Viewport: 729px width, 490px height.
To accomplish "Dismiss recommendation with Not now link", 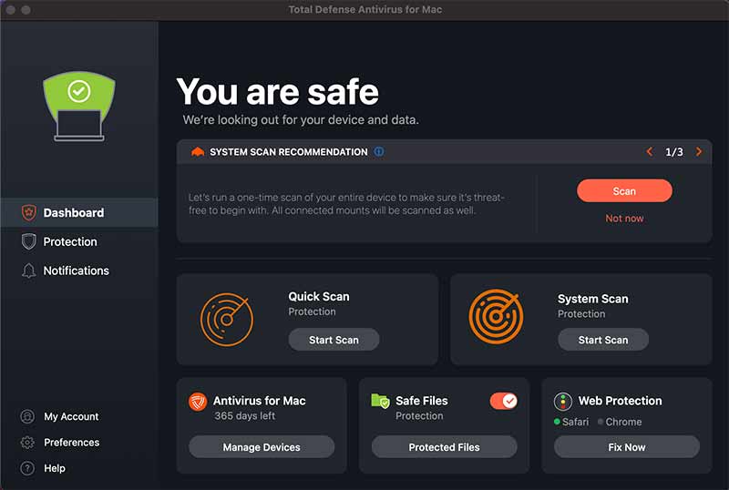I will (x=624, y=218).
